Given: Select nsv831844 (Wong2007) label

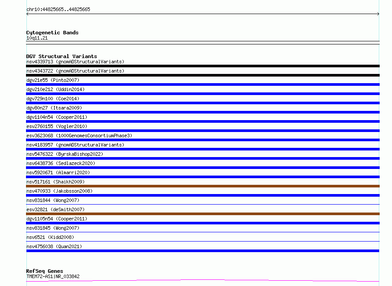Looking at the screenshot, I should (53, 200).
